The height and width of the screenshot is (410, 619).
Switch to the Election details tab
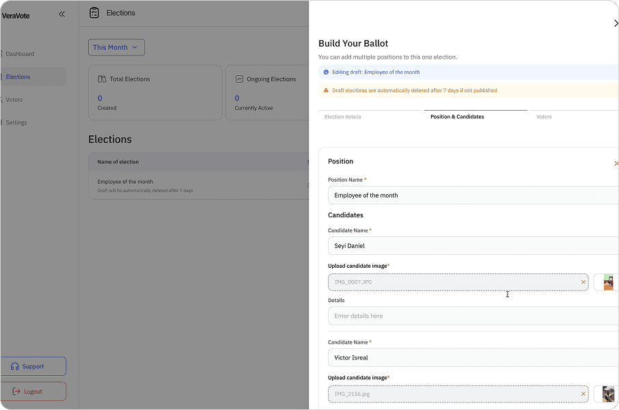[343, 117]
